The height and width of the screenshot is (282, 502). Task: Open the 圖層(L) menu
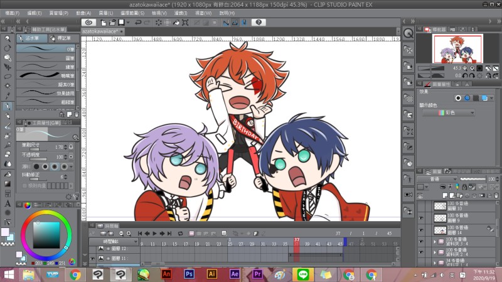[x=106, y=13]
